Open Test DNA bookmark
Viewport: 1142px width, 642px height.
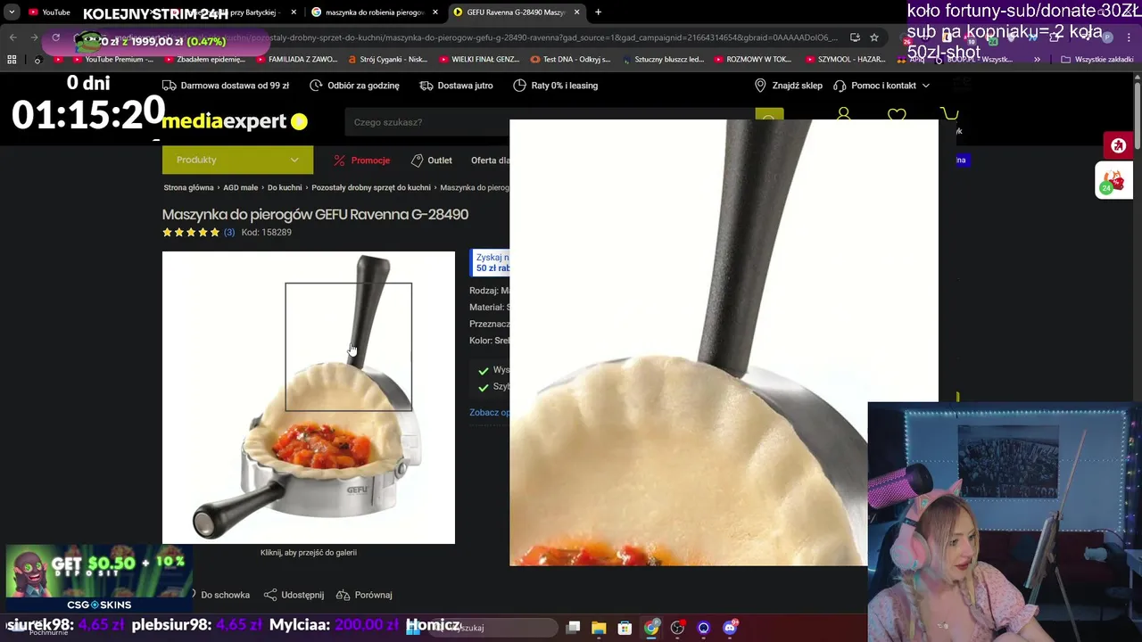570,60
